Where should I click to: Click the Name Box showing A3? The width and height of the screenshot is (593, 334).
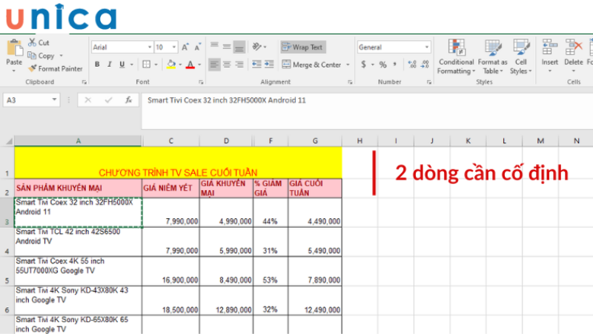[27, 100]
